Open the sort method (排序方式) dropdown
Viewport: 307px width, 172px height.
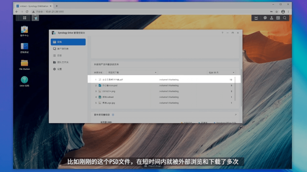132,73
